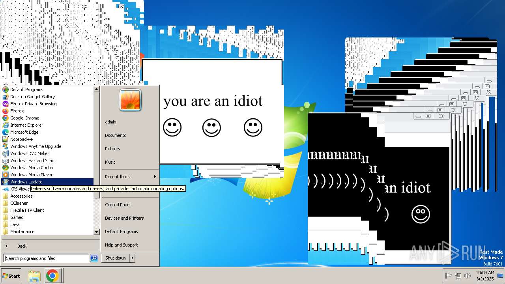Image resolution: width=505 pixels, height=284 pixels.
Task: Click the Start button
Action: pos(11,276)
